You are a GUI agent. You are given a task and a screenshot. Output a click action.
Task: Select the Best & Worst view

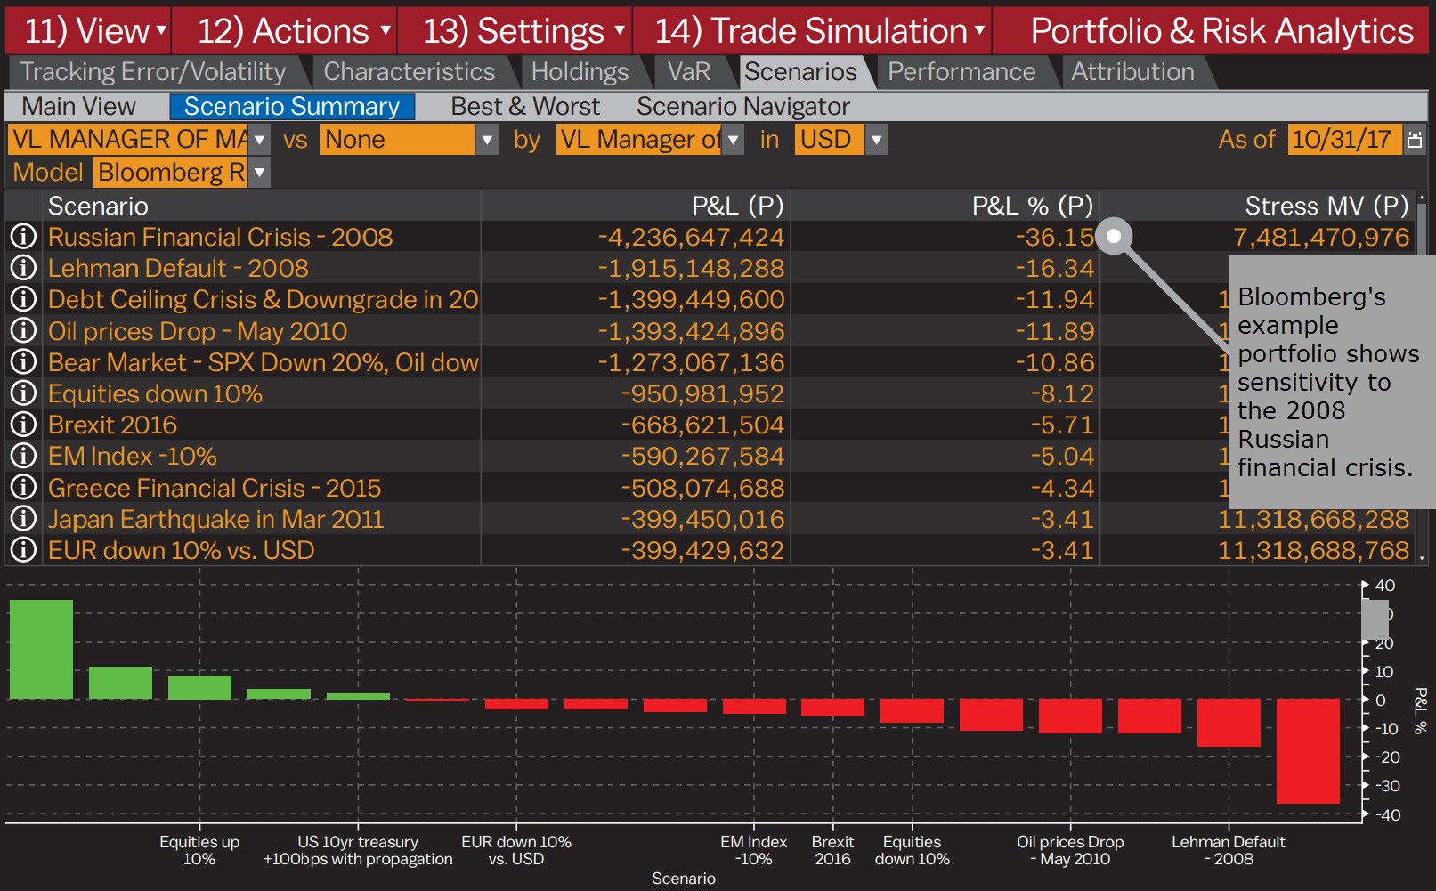point(525,106)
